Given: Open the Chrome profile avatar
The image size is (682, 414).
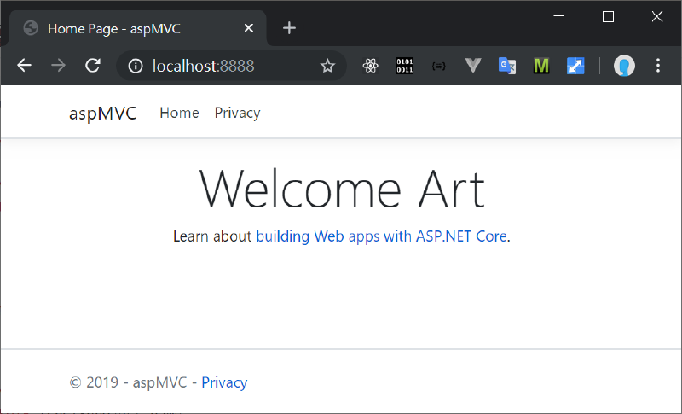Looking at the screenshot, I should pyautogui.click(x=625, y=66).
